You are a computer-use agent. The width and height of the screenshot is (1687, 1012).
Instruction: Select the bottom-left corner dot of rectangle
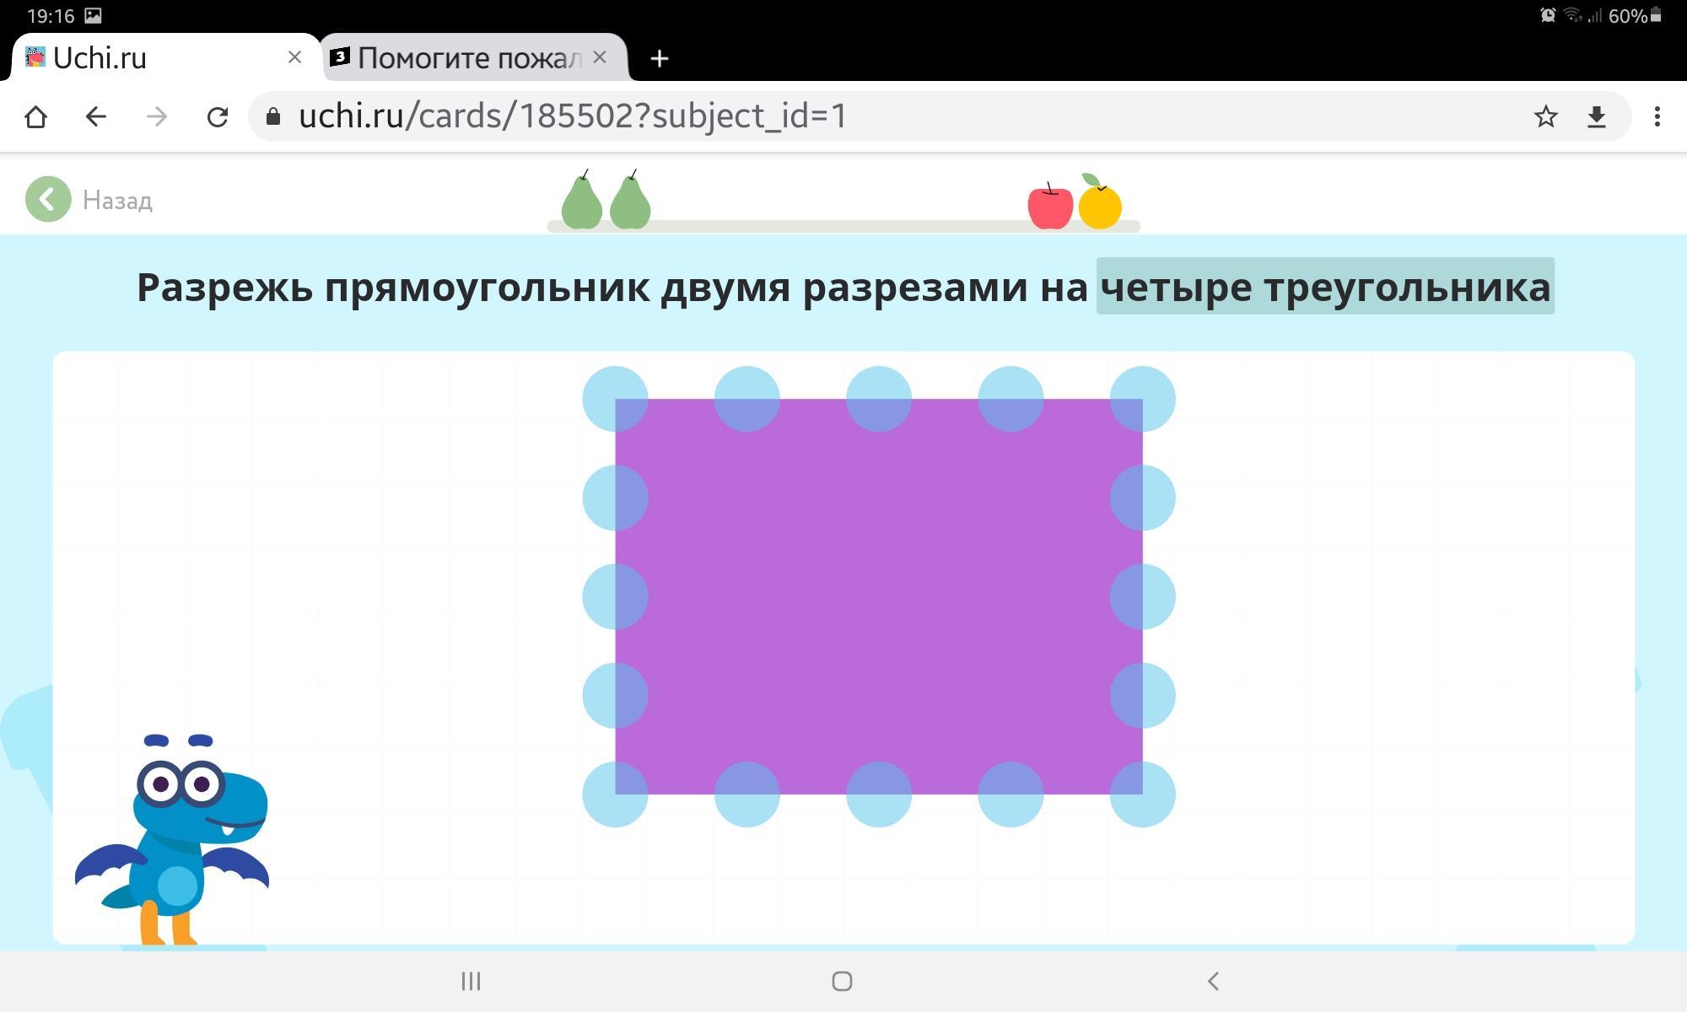click(x=615, y=794)
